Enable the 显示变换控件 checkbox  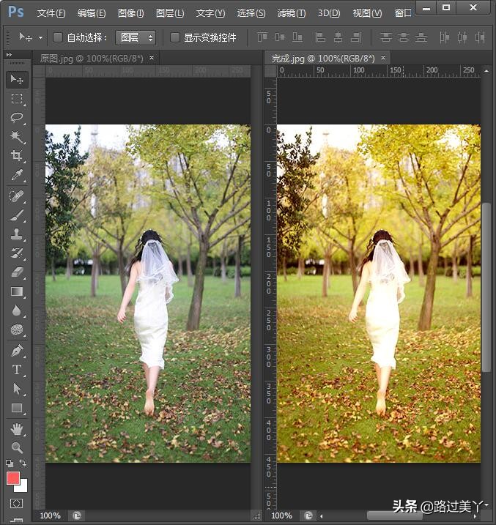(174, 37)
